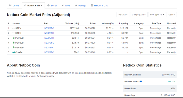
Task: Click the Netbox Coin Statistics heading
Action: point(142,65)
